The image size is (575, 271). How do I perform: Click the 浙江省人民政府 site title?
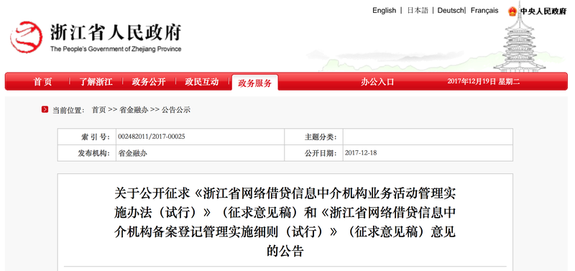click(x=116, y=32)
